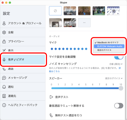Select the purple floral background thumbnail

(113, 11)
